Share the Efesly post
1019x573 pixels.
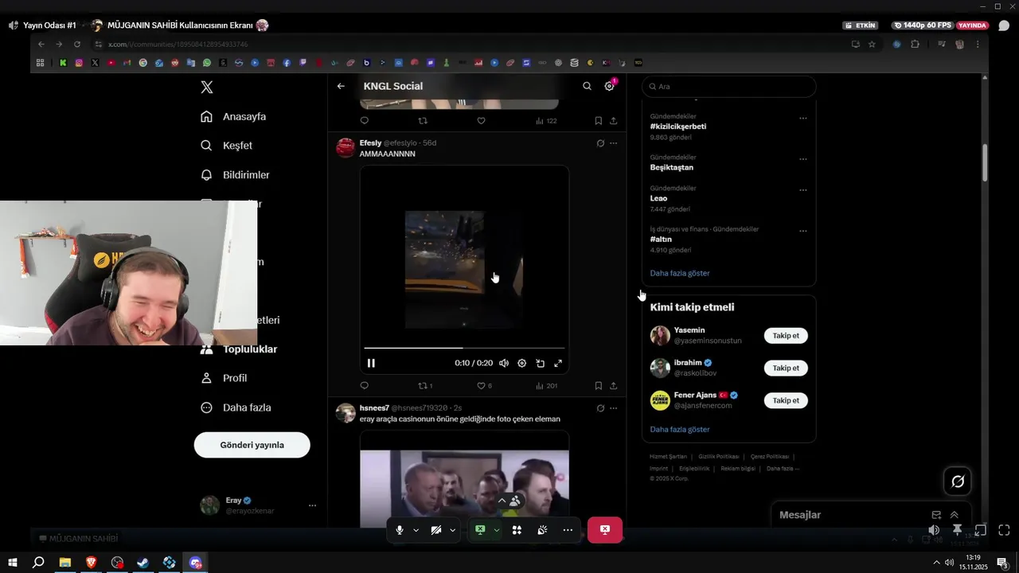click(x=613, y=386)
